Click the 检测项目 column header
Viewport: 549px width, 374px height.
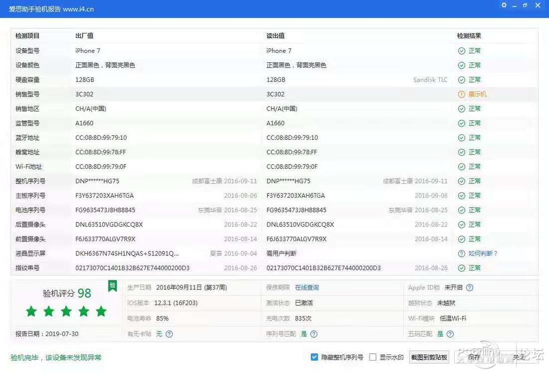tap(27, 36)
